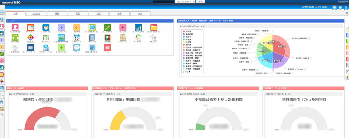Open the 回合せ管理 headset icon
The height and width of the screenshot is (138, 349).
(x=15, y=38)
